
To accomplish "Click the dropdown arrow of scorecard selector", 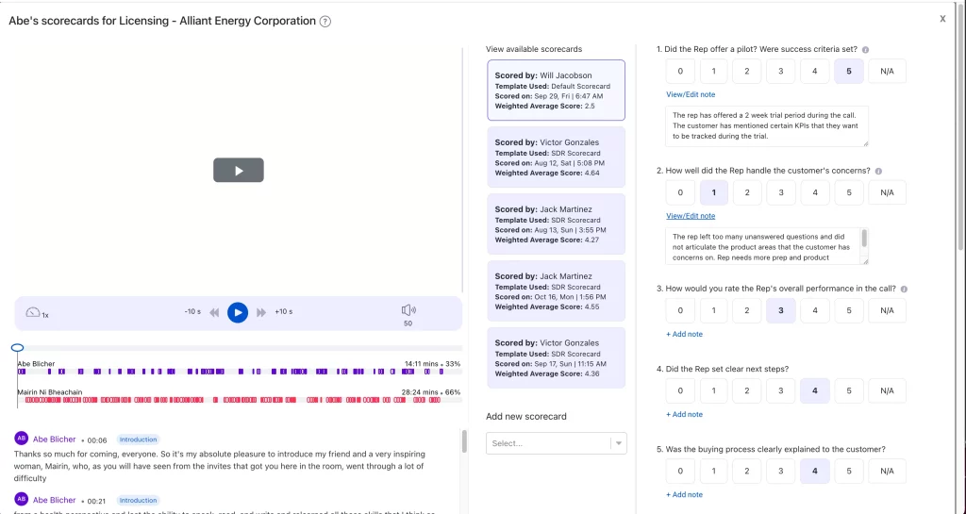I will (x=619, y=443).
